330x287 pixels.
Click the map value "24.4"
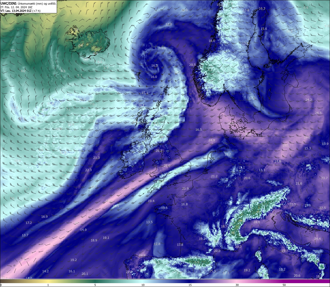tap(317, 239)
